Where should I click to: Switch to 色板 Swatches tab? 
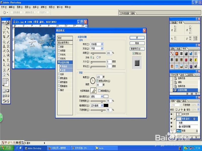click(179, 49)
